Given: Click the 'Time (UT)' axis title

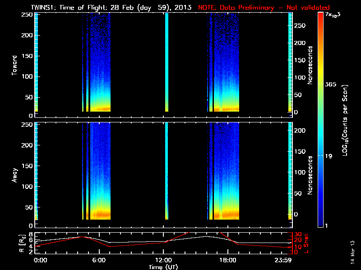Looking at the screenshot, I should pos(164,267).
